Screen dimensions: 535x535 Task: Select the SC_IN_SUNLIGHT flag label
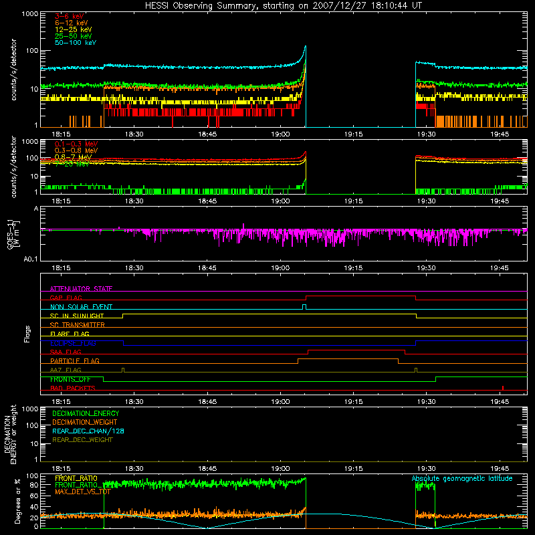77,316
